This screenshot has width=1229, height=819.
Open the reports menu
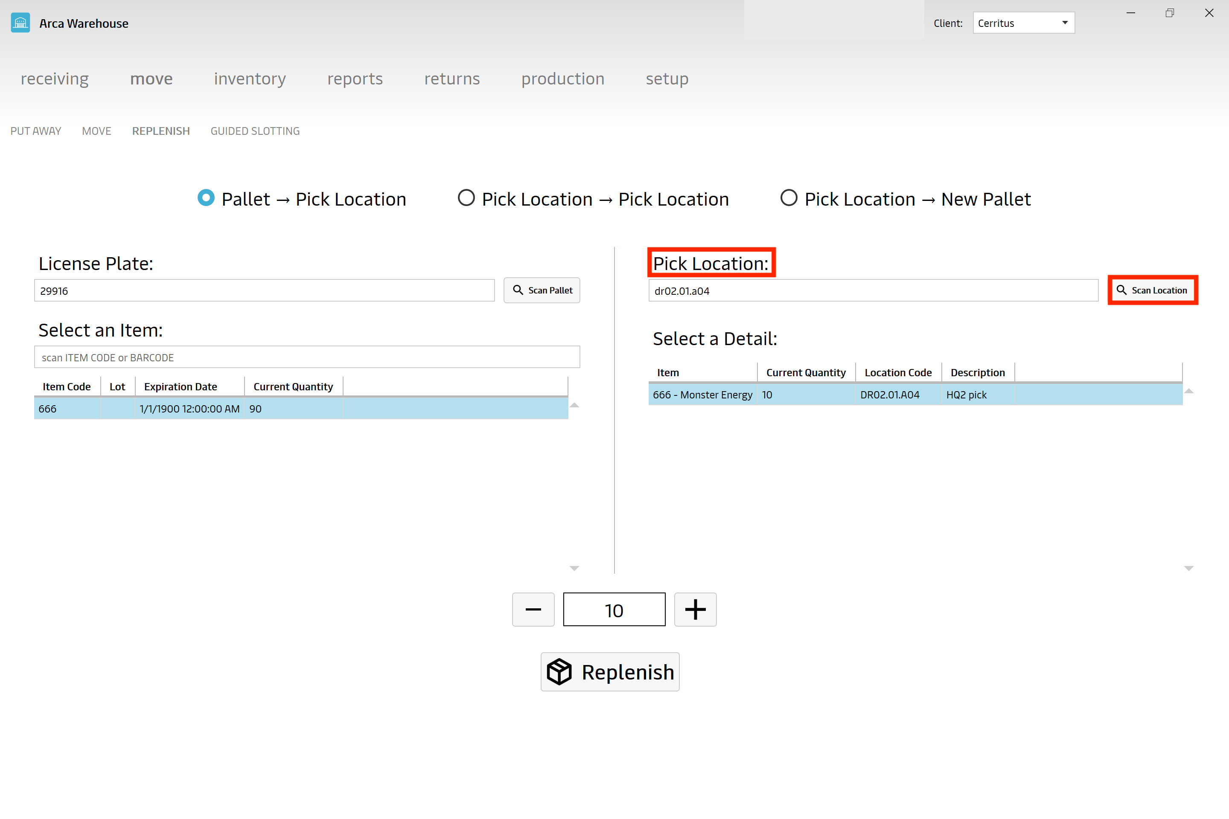[x=355, y=79]
